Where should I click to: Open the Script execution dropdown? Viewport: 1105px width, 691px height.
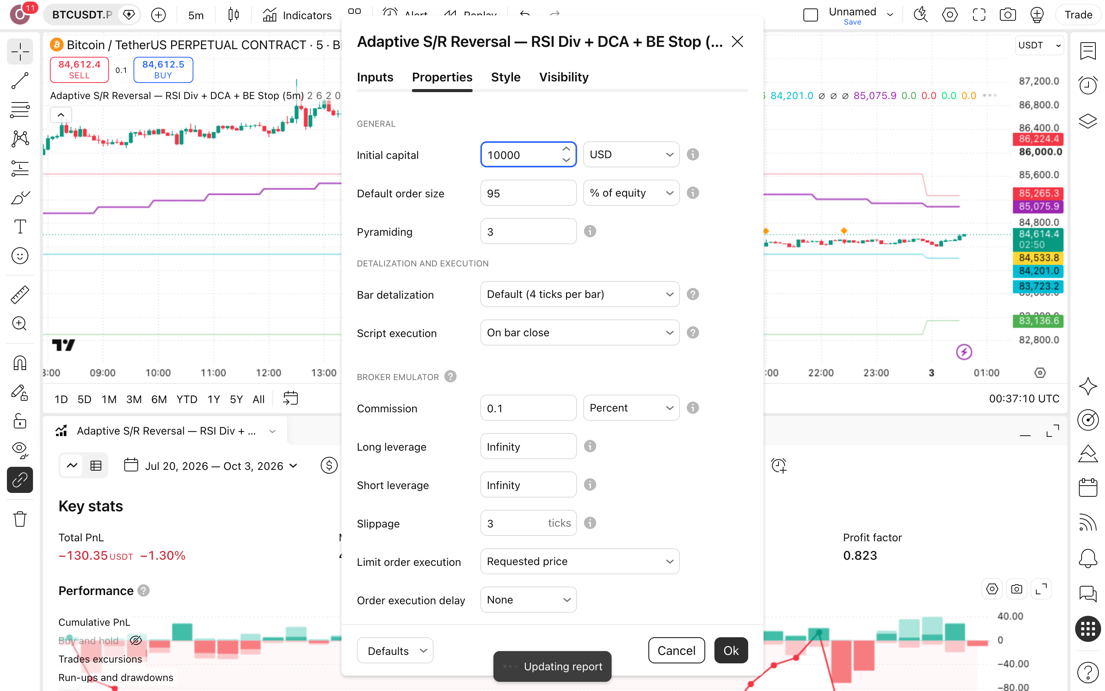tap(580, 333)
